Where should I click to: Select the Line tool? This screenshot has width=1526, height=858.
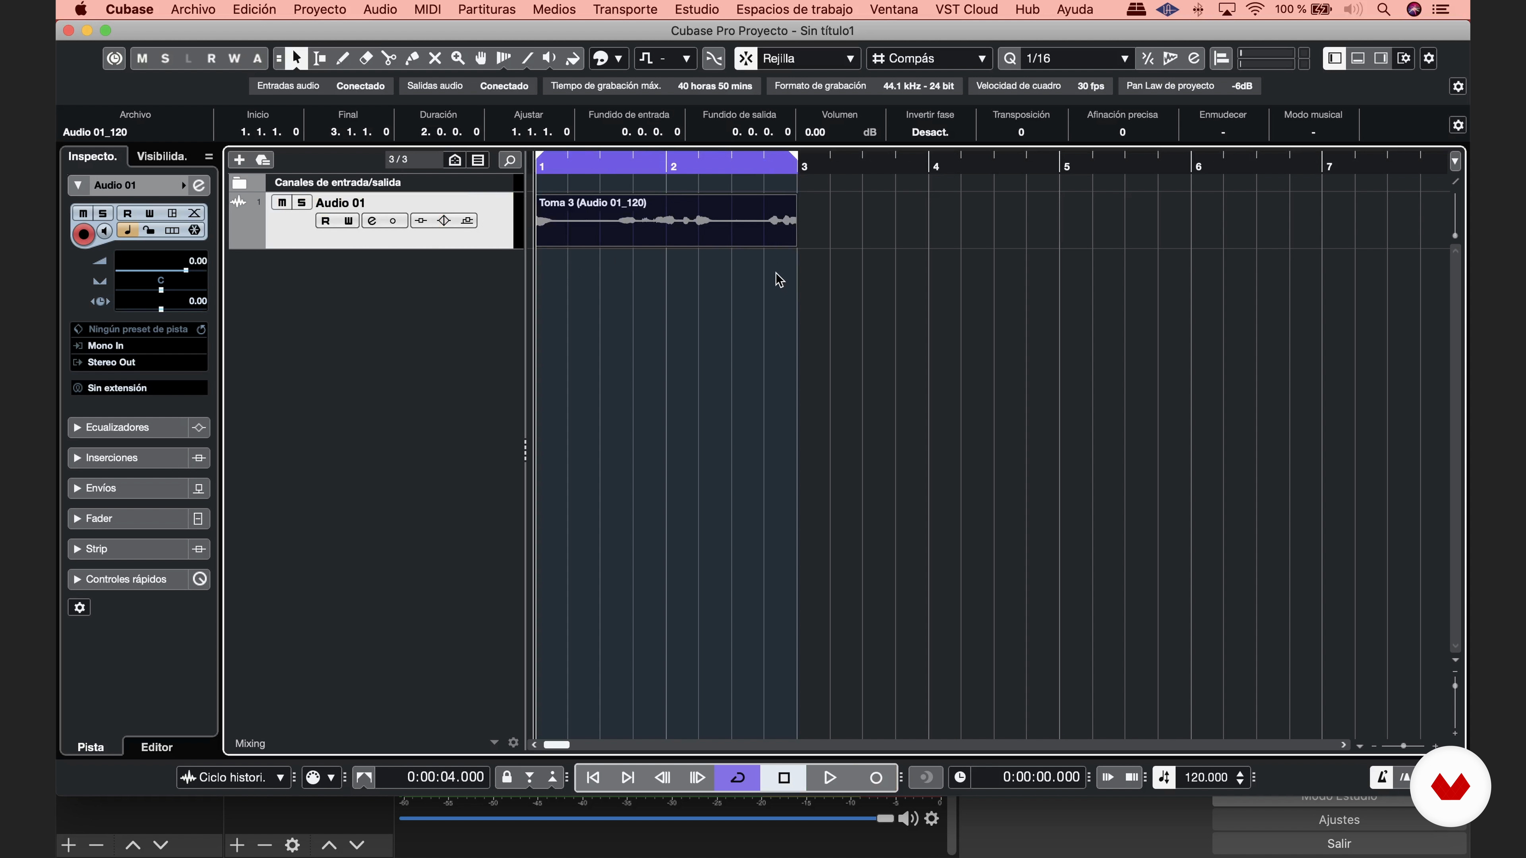[527, 58]
